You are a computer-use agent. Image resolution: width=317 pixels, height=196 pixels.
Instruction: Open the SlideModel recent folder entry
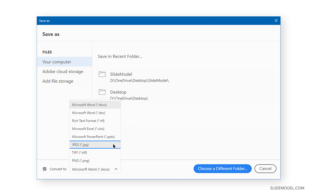[186, 77]
